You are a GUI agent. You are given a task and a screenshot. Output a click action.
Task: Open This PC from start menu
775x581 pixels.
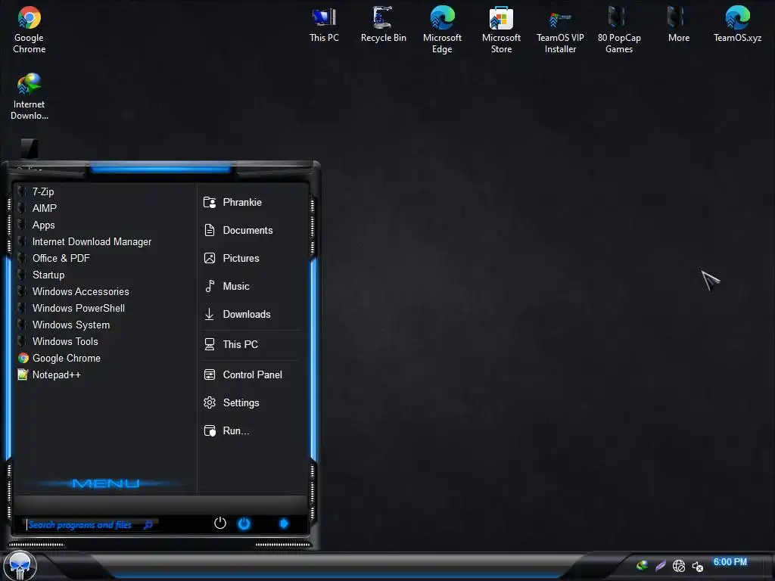(251, 344)
